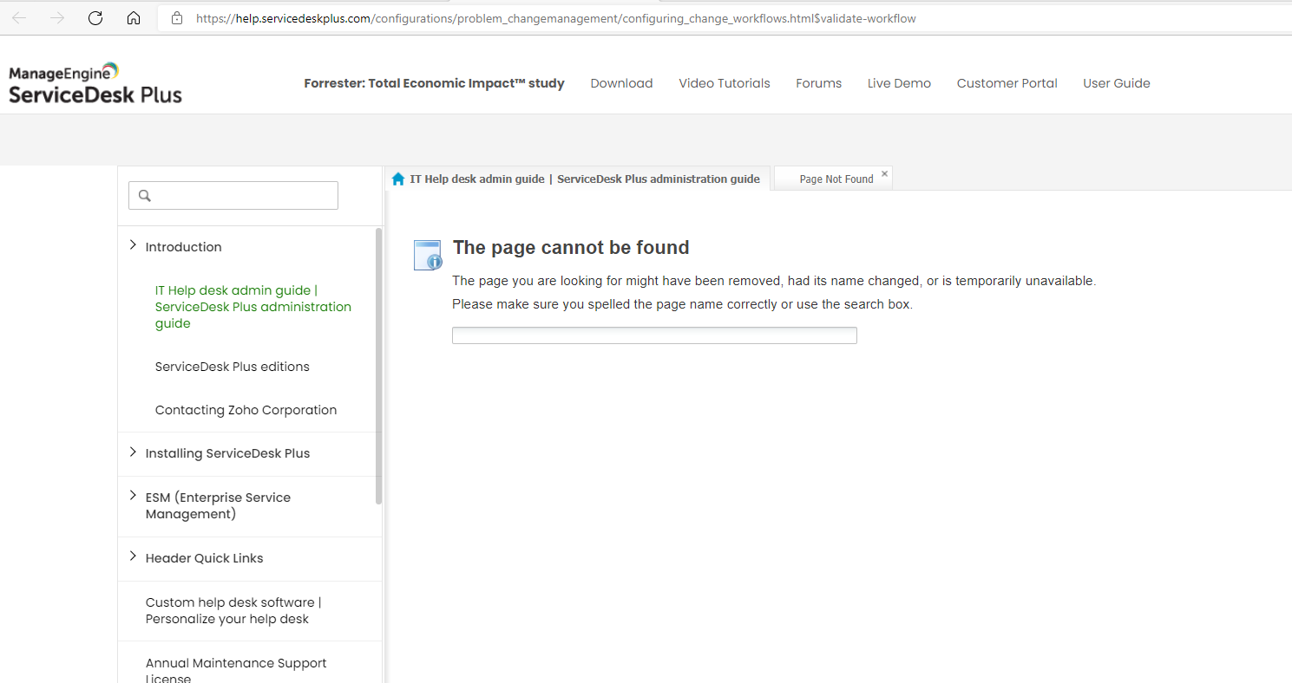Click the blue home icon in guide tab
Viewport: 1292px width, 683px height.
tap(398, 179)
